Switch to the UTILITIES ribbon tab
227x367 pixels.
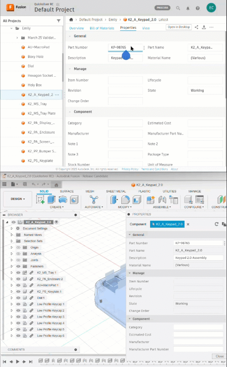tap(169, 191)
